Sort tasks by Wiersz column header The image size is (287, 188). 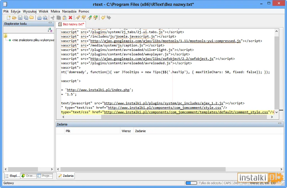point(126,131)
